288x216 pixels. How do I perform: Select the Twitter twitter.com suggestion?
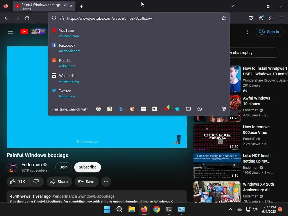pos(139,93)
